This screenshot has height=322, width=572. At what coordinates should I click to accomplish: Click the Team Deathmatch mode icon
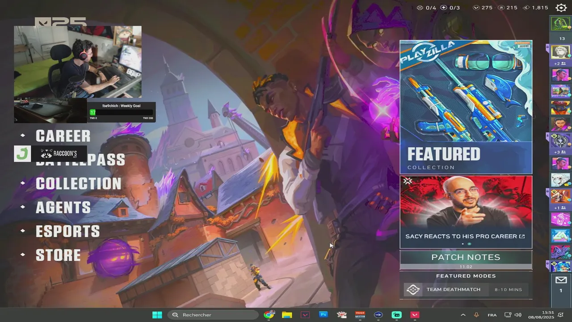coord(413,290)
